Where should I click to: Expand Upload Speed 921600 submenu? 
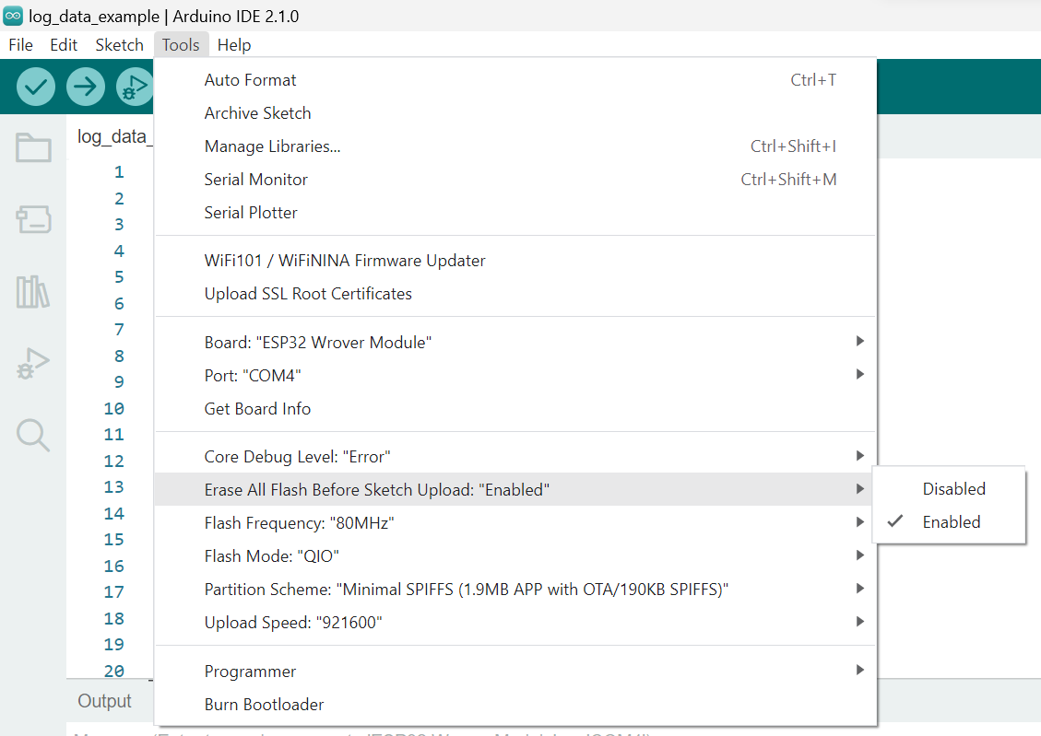515,622
